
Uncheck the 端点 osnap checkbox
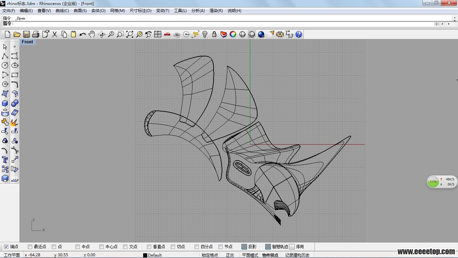pos(6,247)
